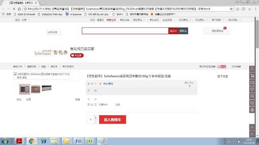Screen dimensions: 259x145
Task: Switch to Chrome in the taskbar
Action: coord(31,141)
